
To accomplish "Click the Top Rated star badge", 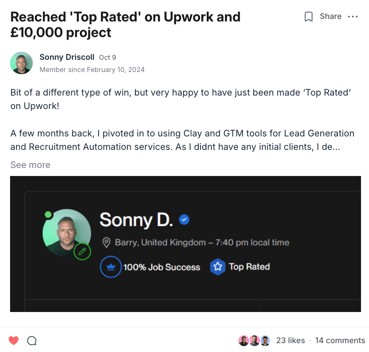I will (218, 267).
